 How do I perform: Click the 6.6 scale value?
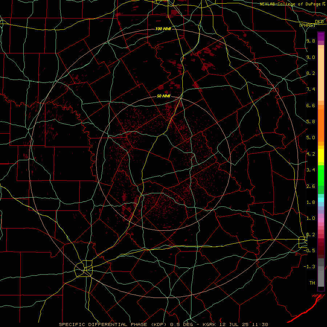tap(311, 105)
